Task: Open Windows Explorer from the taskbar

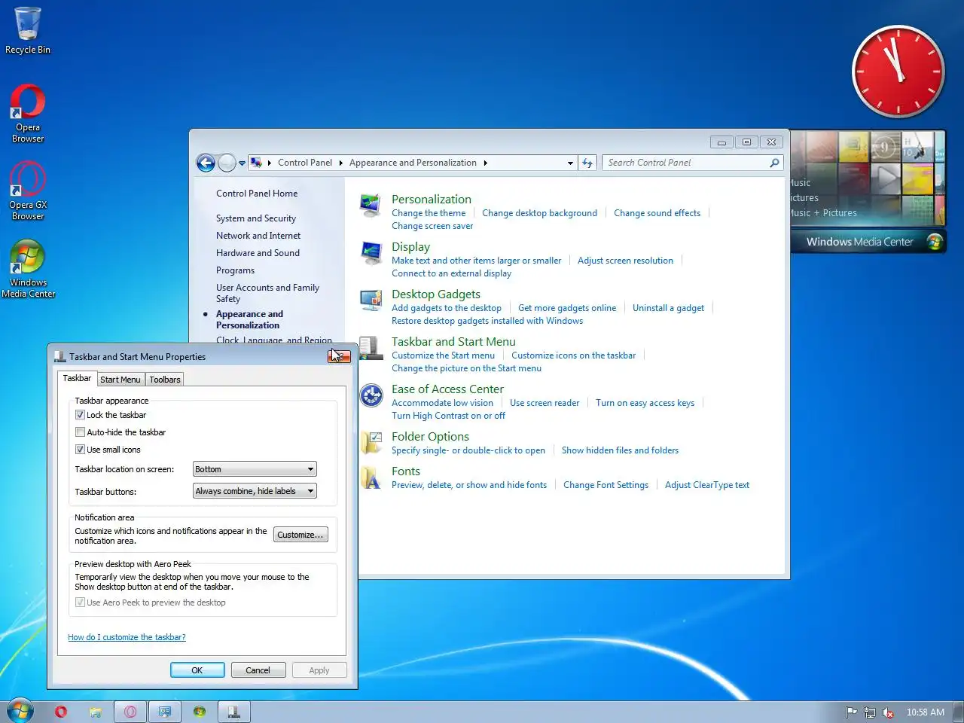Action: click(96, 712)
